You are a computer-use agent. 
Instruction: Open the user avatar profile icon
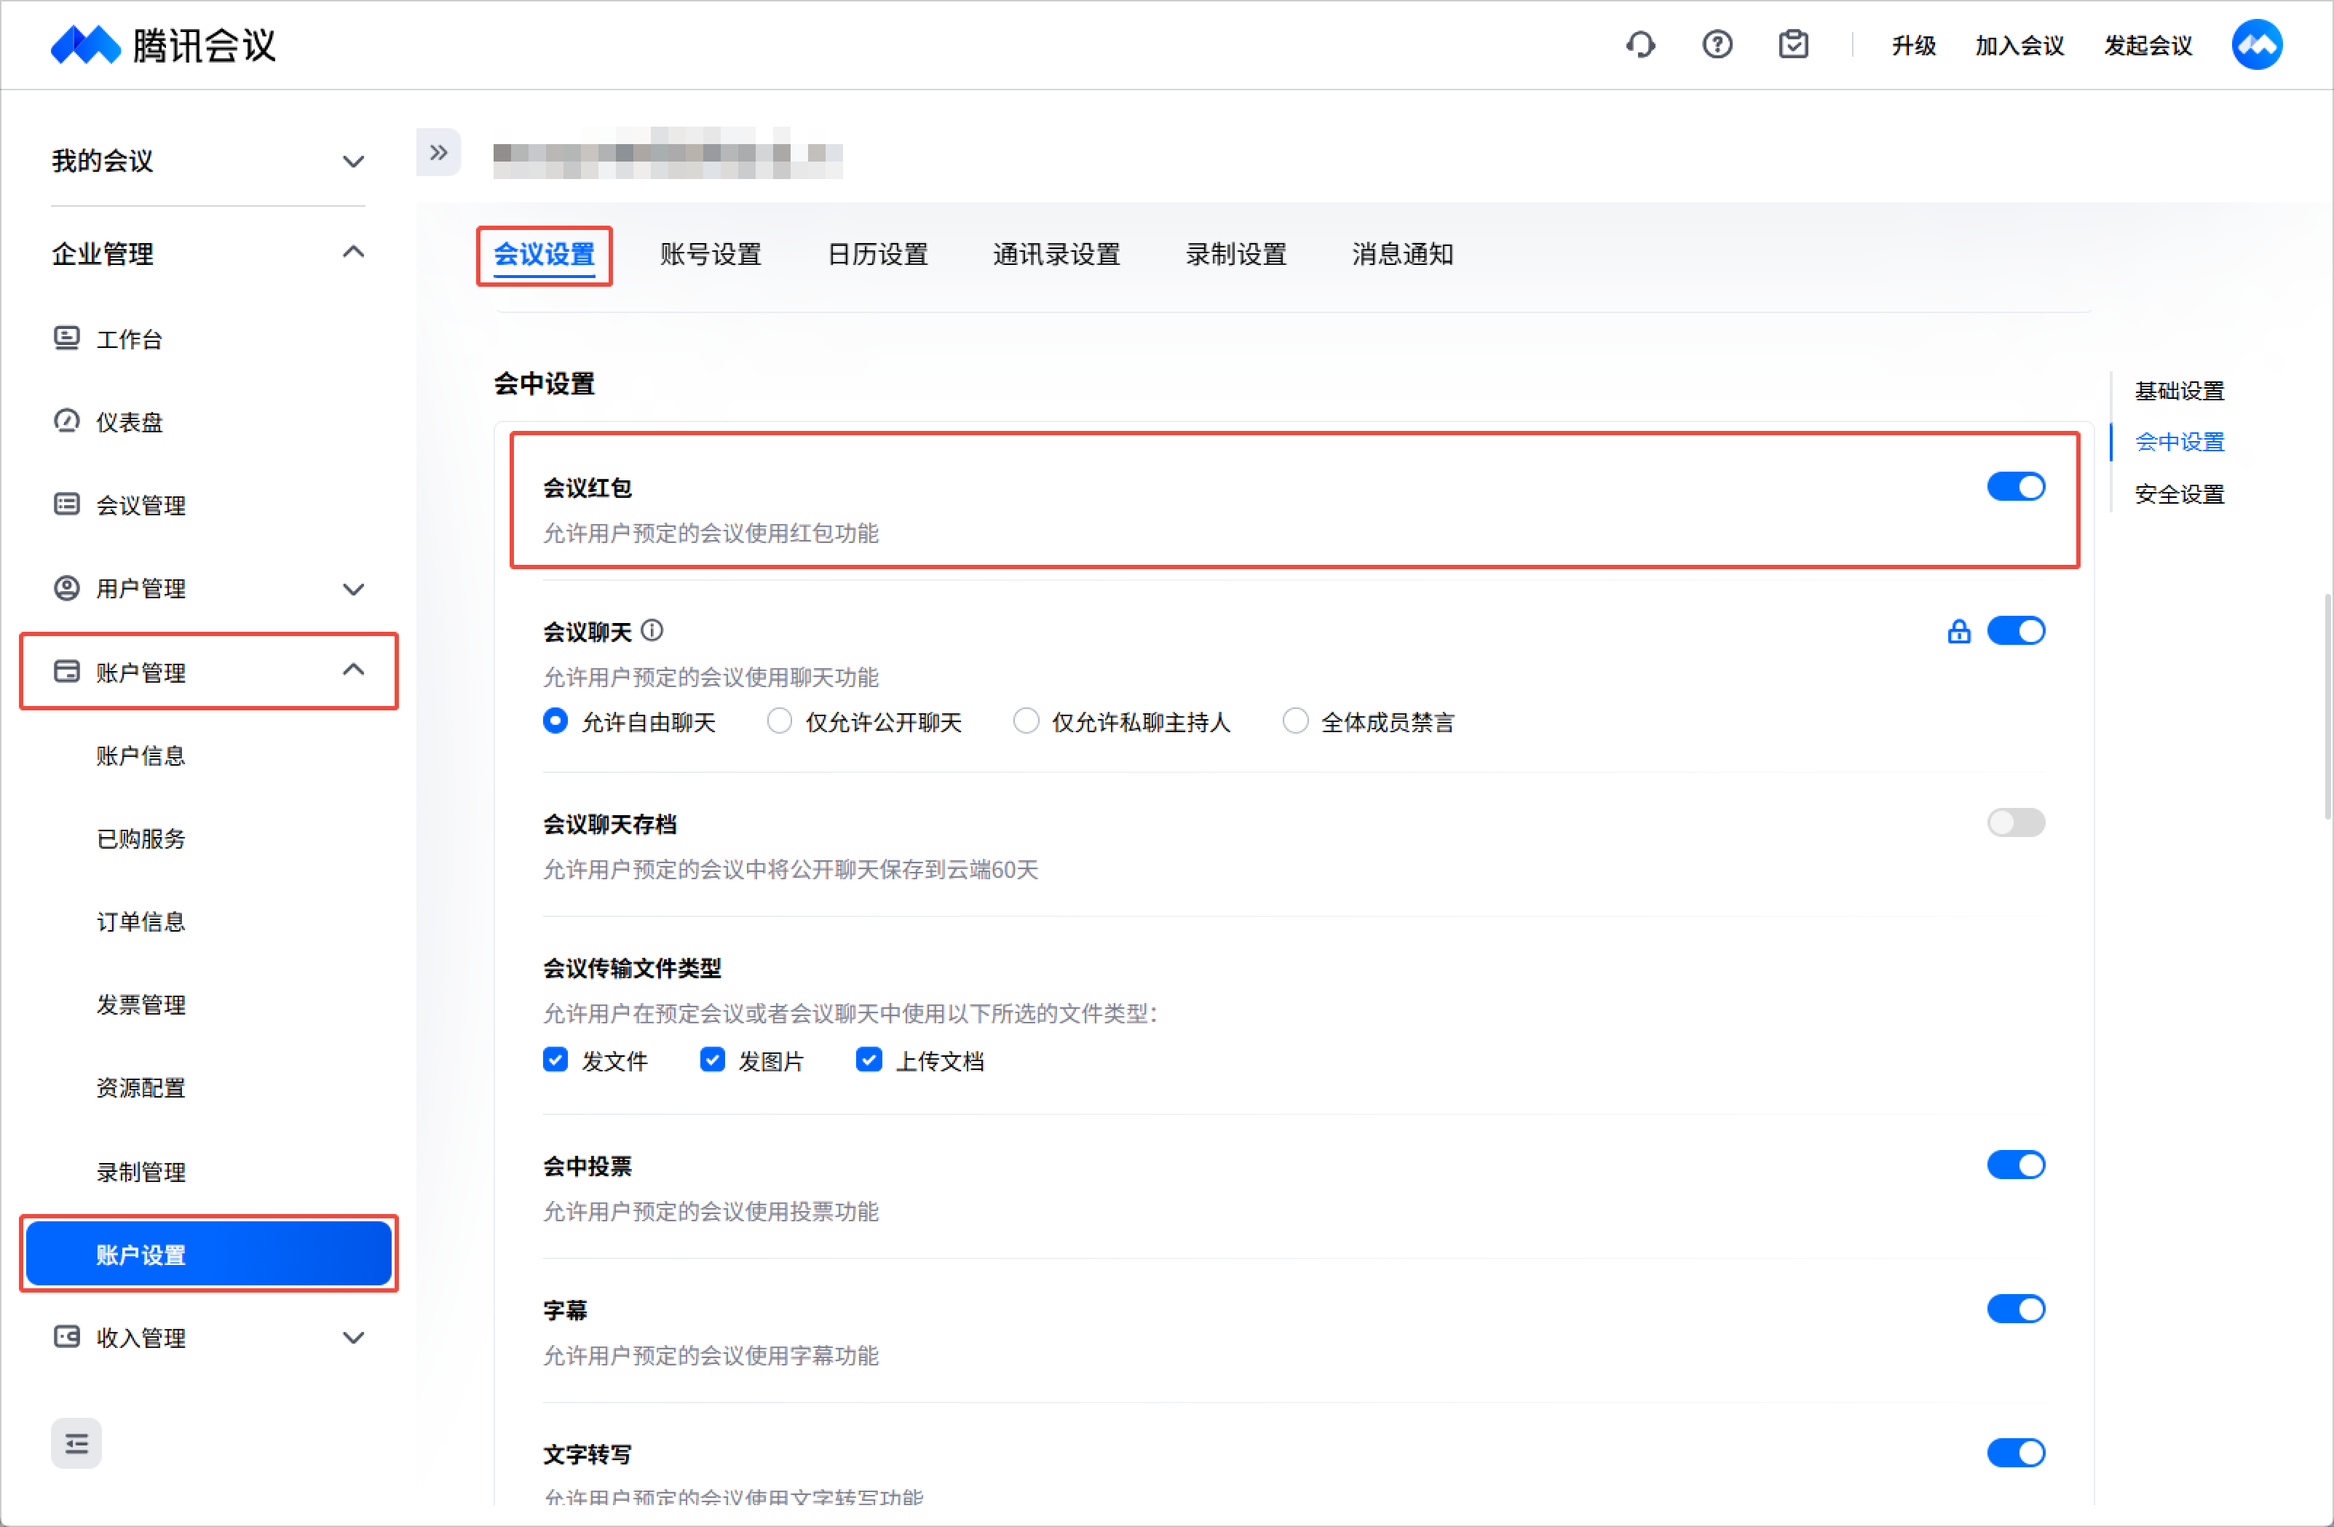pyautogui.click(x=2255, y=45)
